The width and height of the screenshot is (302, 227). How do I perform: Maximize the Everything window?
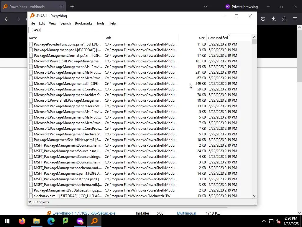coord(237,16)
